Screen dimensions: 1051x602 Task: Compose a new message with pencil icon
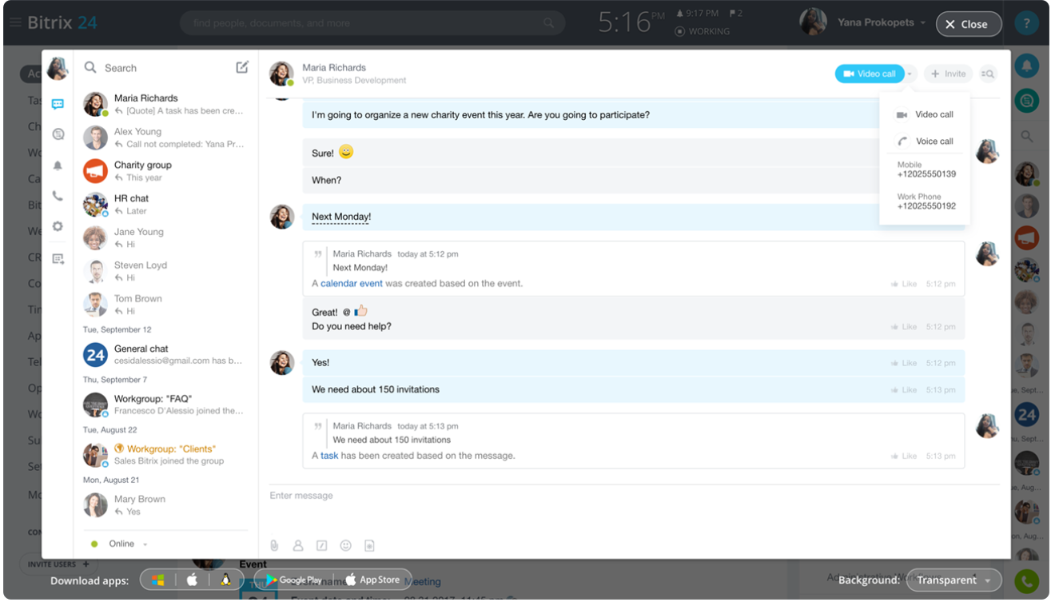tap(242, 68)
